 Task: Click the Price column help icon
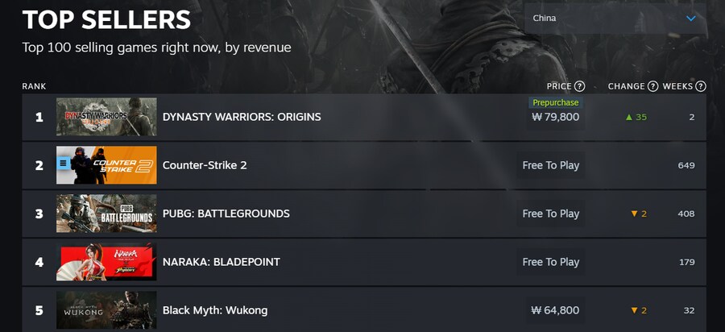pyautogui.click(x=580, y=86)
